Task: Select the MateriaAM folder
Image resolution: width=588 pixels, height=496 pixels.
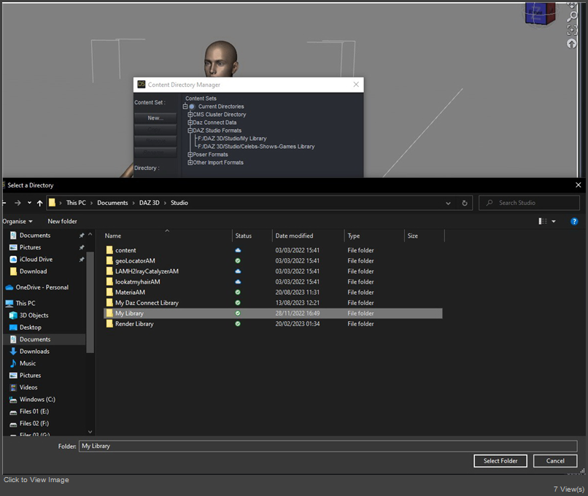Action: click(273, 292)
